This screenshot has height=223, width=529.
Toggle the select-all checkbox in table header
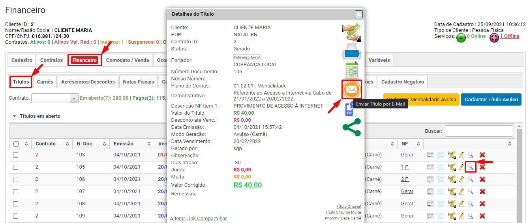point(16,144)
